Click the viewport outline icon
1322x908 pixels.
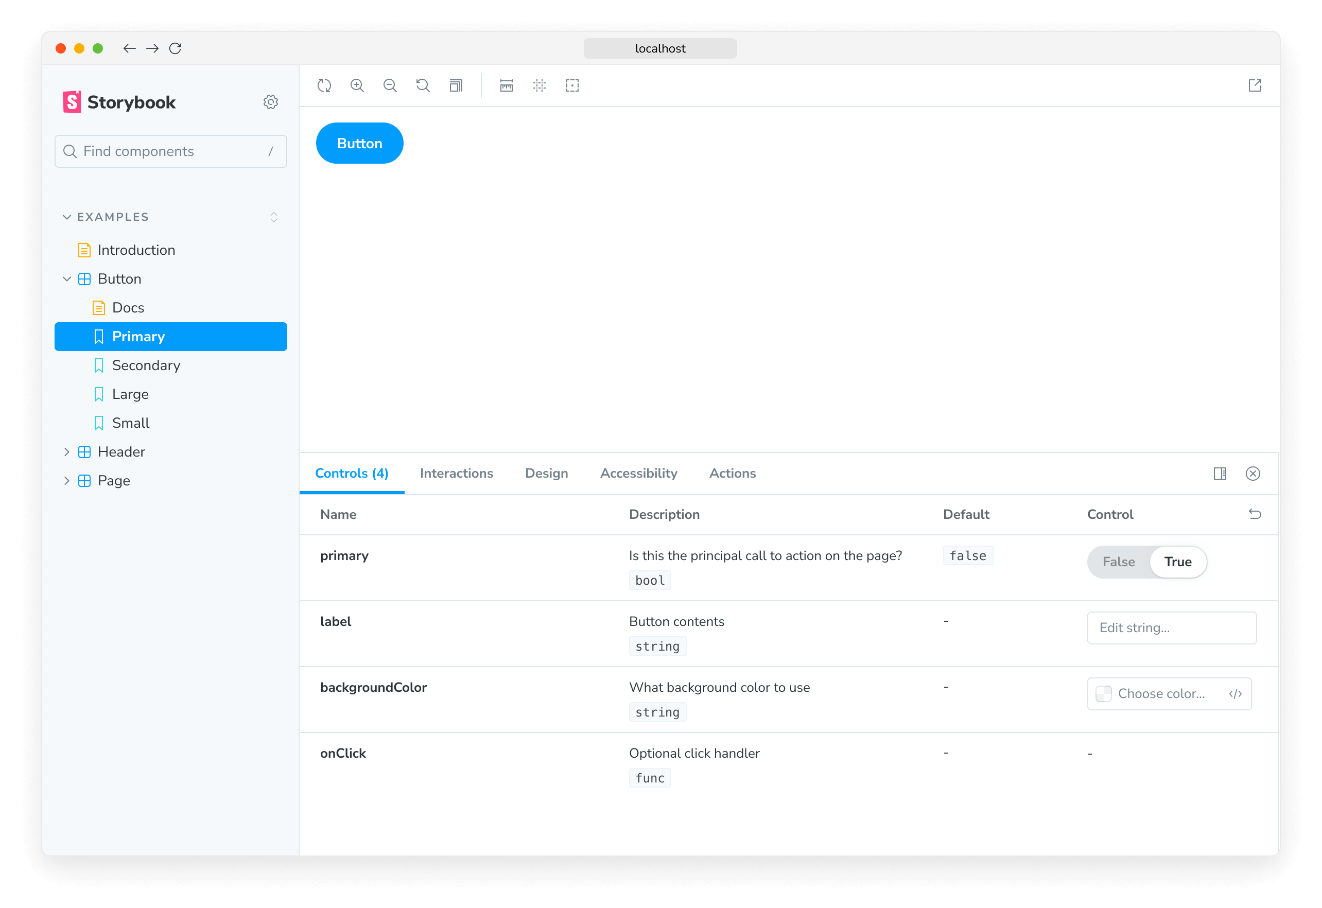pos(572,86)
